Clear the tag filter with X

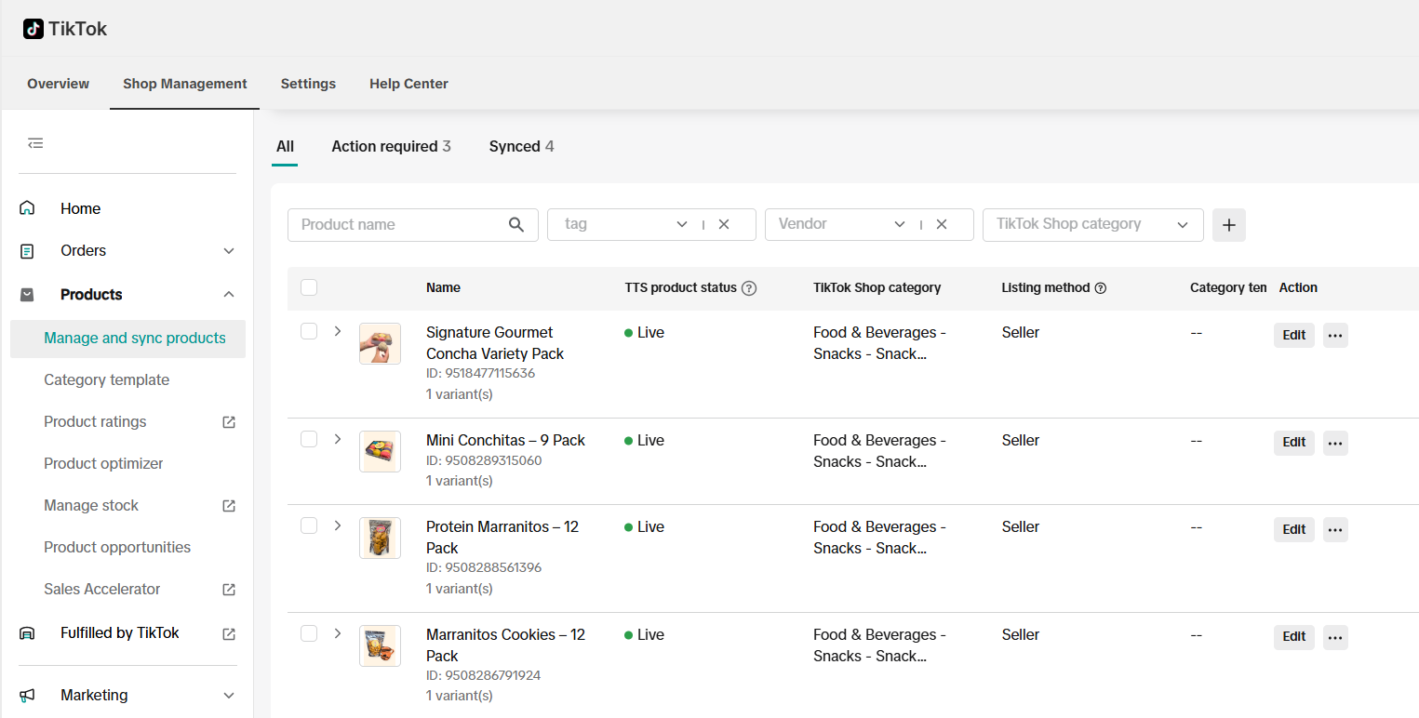coord(724,224)
